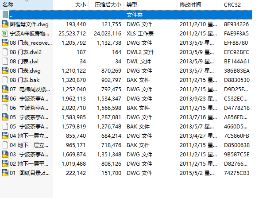Sort by the 类型 column header
The width and height of the screenshot is (274, 198).
point(131,5)
